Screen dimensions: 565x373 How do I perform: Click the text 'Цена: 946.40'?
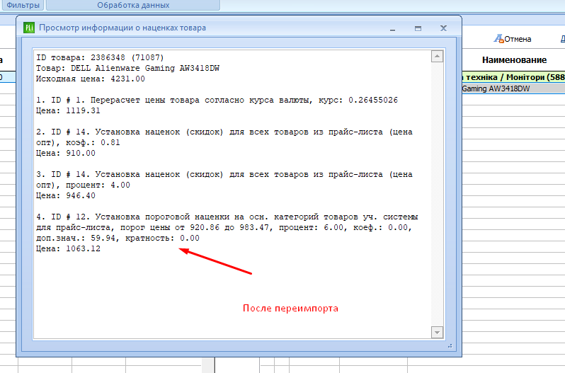click(x=66, y=196)
